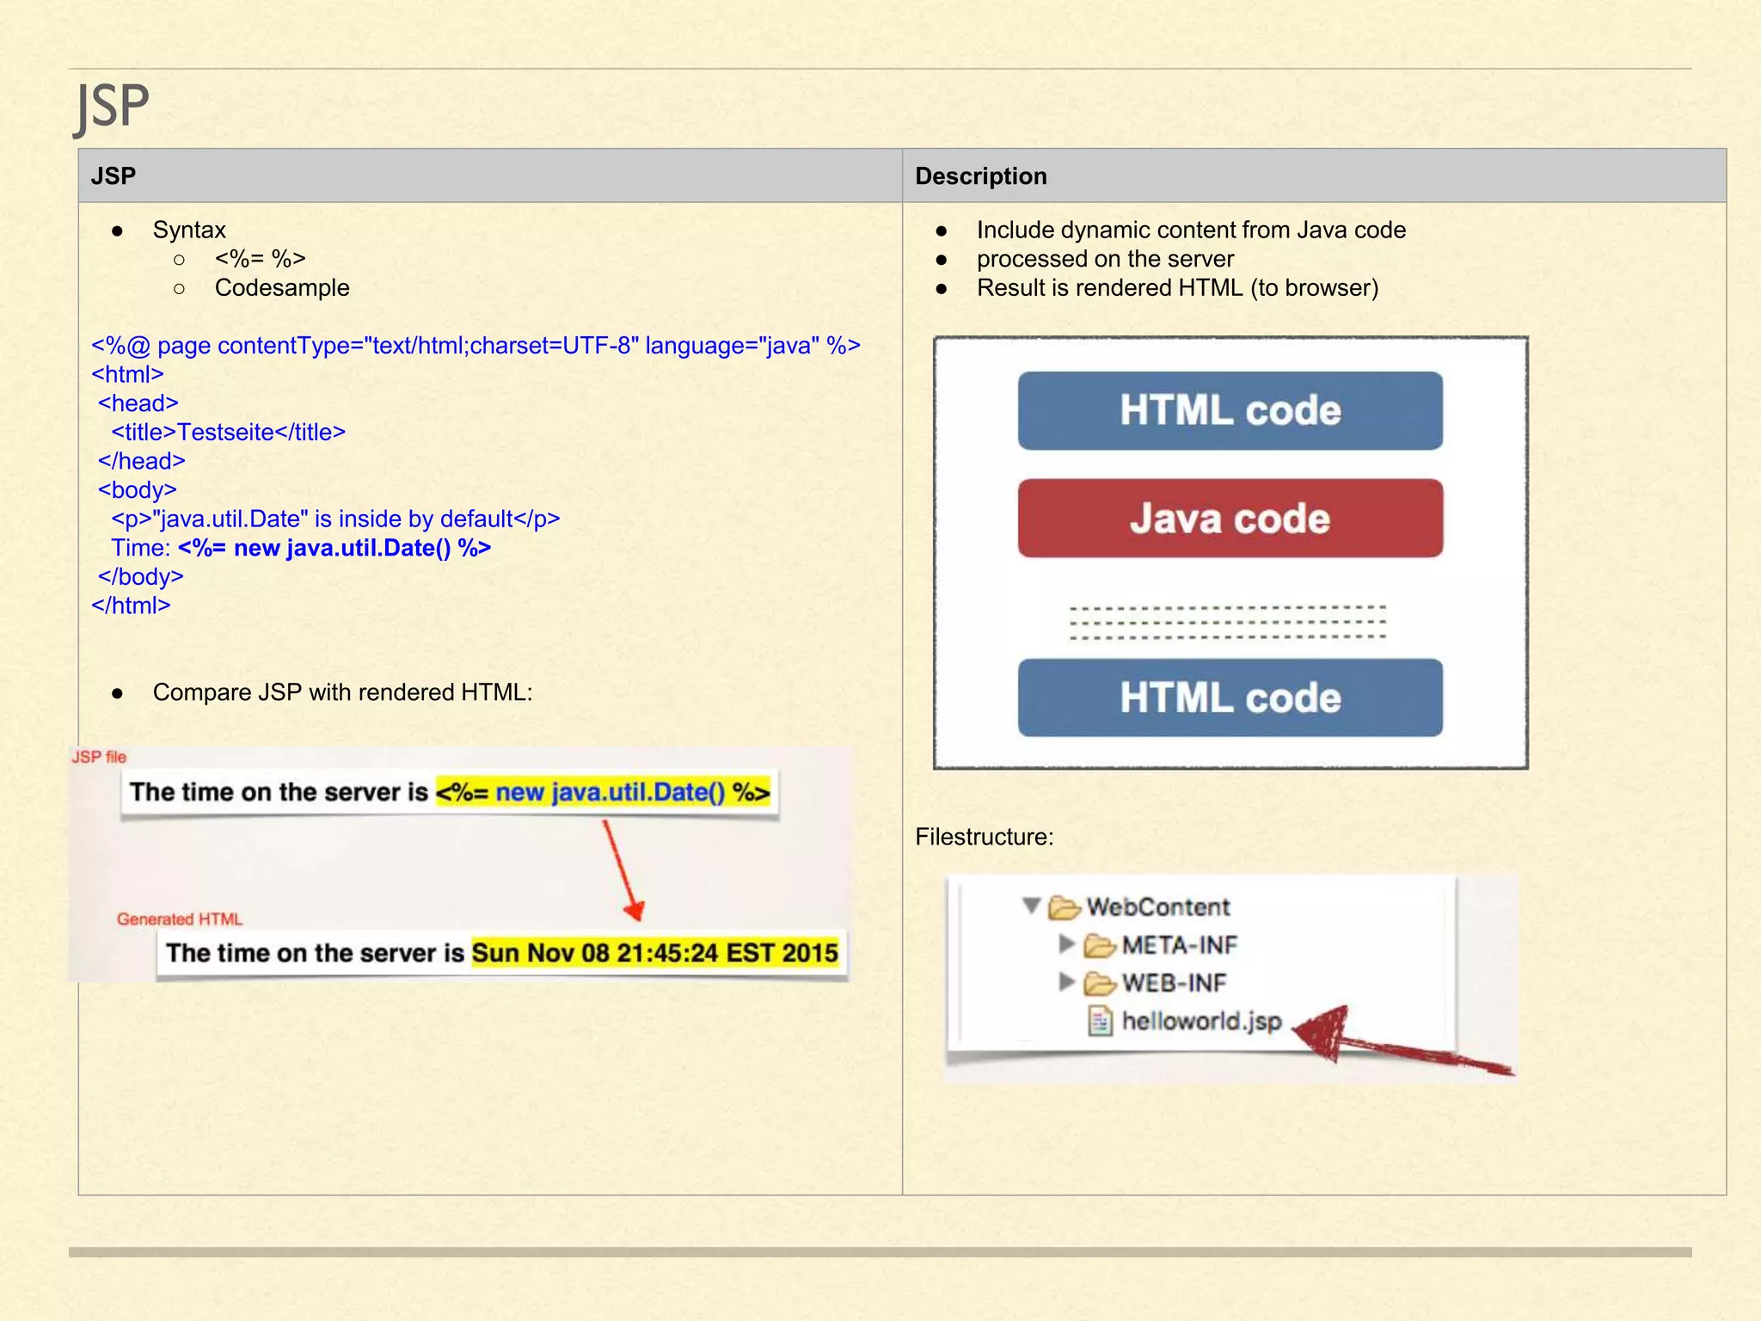Select the META-INF tree entry label
1761x1321 pixels.
1179,945
